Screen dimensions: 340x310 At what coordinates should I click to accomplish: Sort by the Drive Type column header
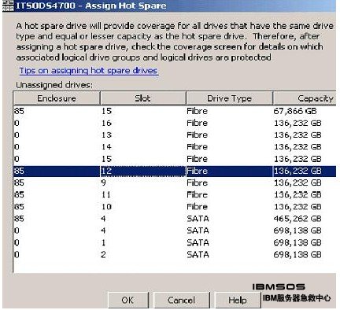[229, 98]
